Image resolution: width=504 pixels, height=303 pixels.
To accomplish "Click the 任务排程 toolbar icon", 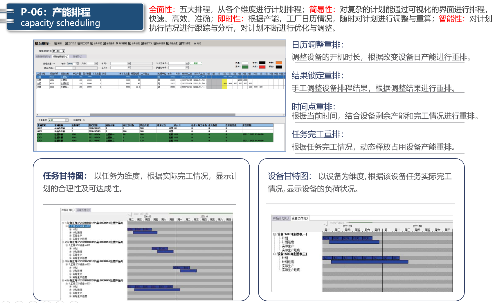I will (x=91, y=44).
